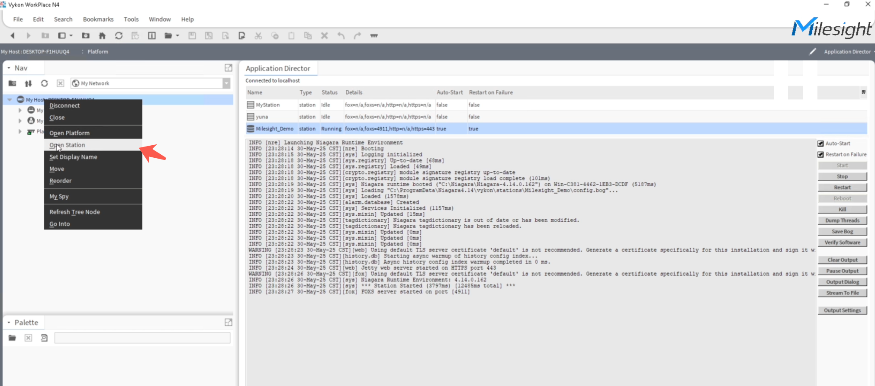875x386 pixels.
Task: Click the Export icon with outgoing arrow
Action: (242, 36)
